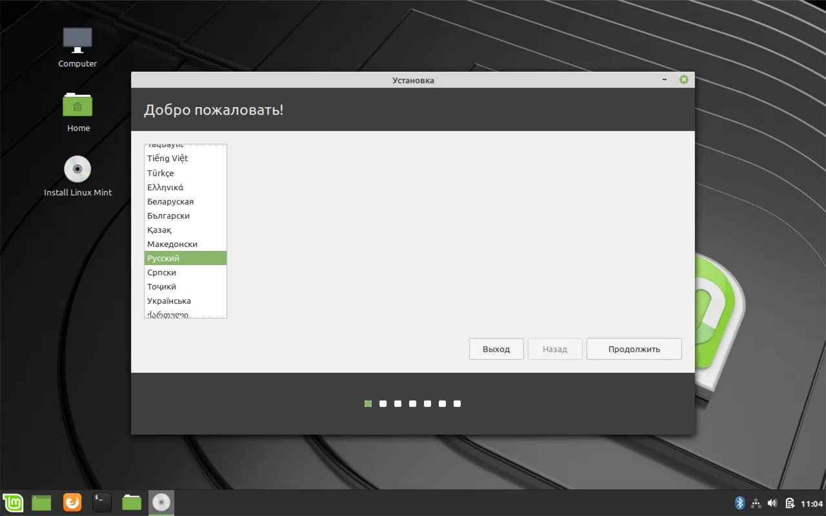Select the installer disc item in the taskbar
826x516 pixels.
161,502
